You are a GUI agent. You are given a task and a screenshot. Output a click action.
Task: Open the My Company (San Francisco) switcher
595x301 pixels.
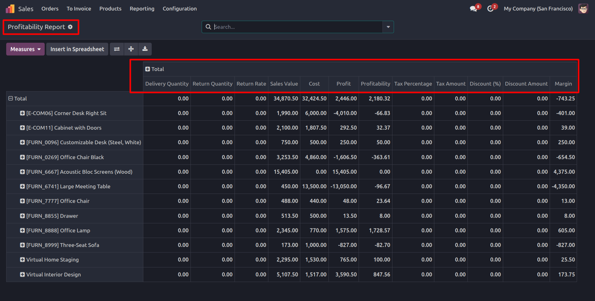[538, 9]
